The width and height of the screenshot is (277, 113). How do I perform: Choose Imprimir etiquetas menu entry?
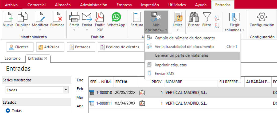coord(192,65)
